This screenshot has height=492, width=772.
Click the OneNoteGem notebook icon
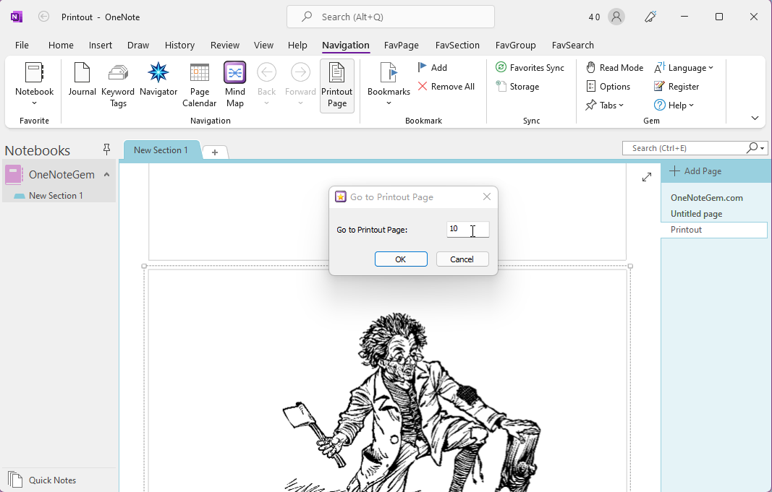coord(14,175)
